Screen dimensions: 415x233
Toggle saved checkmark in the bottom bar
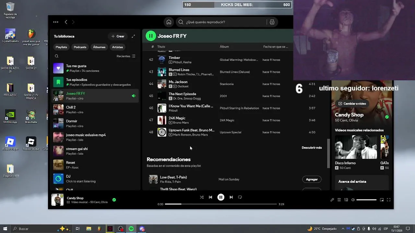[114, 200]
